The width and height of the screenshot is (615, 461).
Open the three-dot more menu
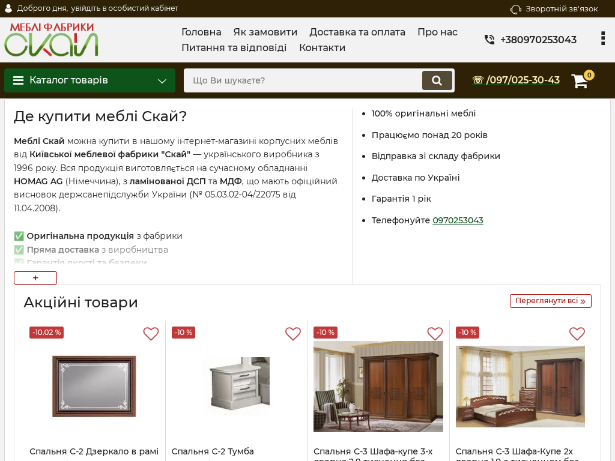pos(603,38)
